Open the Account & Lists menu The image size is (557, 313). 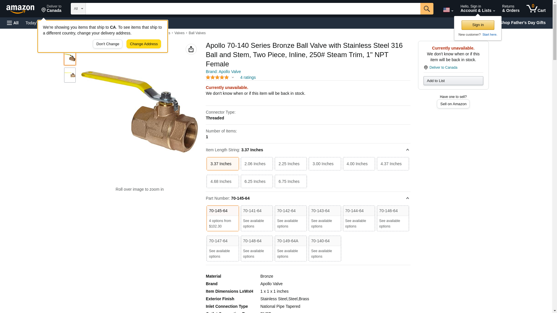click(477, 9)
